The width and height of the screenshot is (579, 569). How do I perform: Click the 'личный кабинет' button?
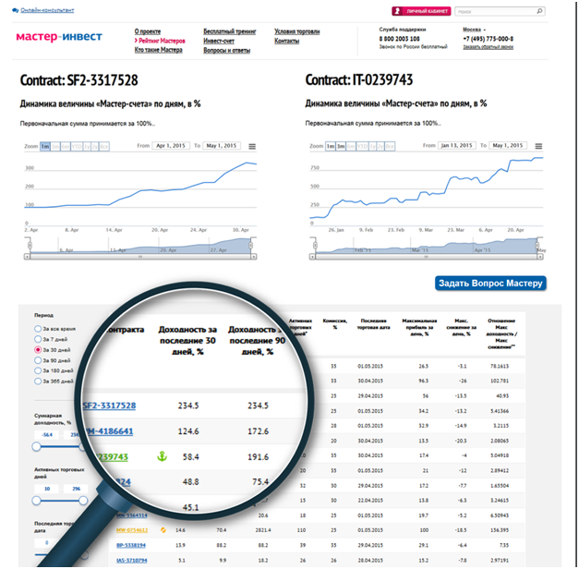pos(421,11)
